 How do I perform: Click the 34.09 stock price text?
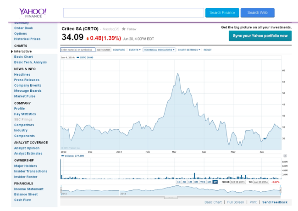pos(72,37)
